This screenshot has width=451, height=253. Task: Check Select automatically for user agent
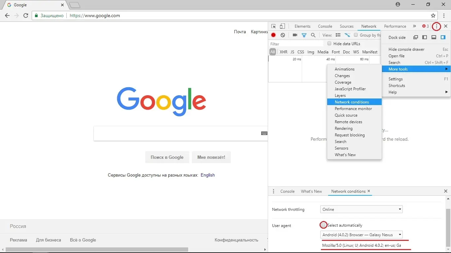tap(323, 225)
